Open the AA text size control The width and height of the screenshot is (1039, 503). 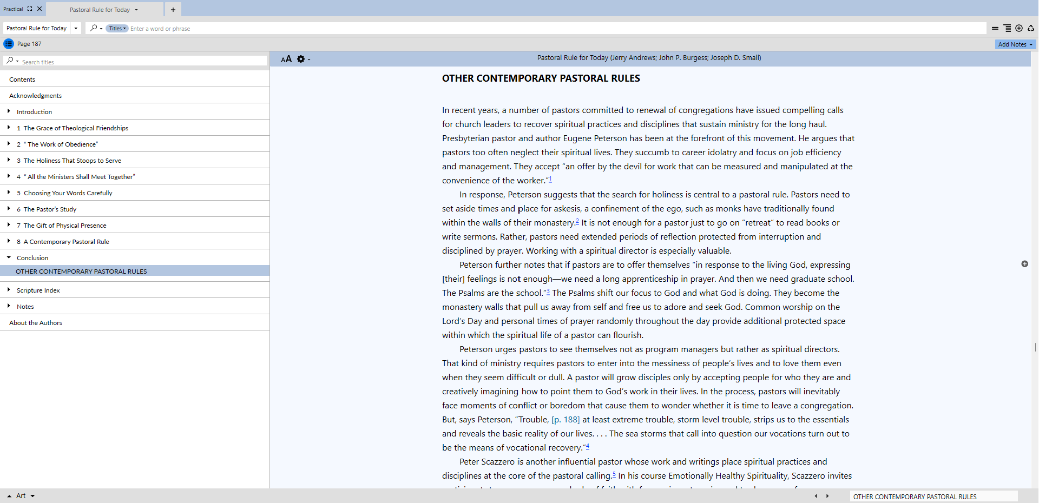(286, 59)
